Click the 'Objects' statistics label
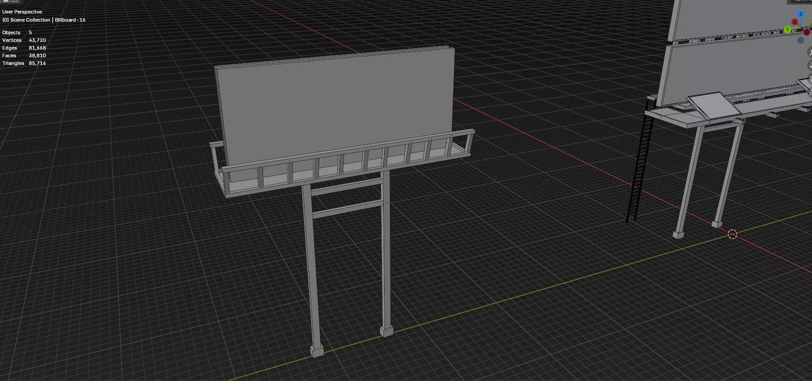Screen dimensions: 812x381 click(11, 32)
